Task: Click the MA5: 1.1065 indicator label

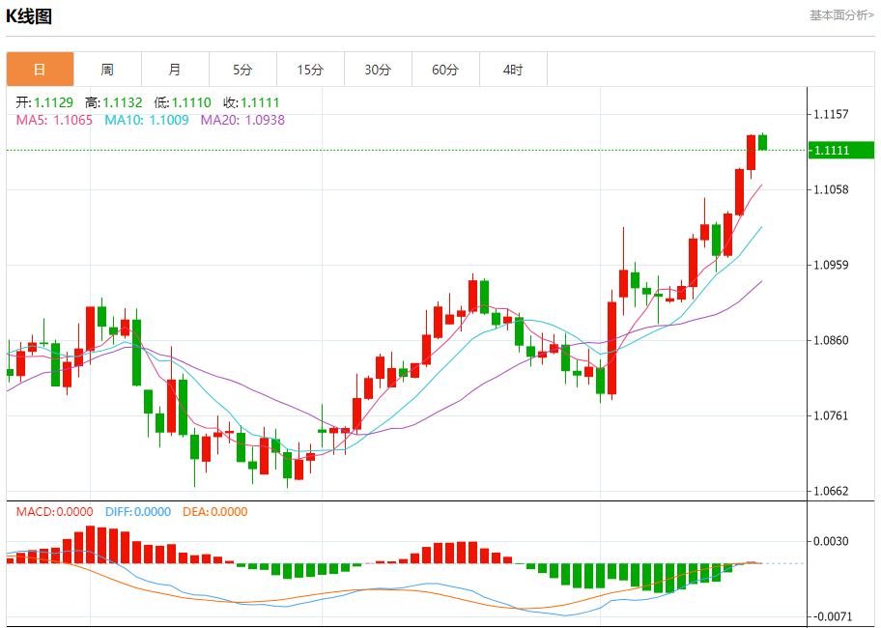Action: (x=54, y=120)
